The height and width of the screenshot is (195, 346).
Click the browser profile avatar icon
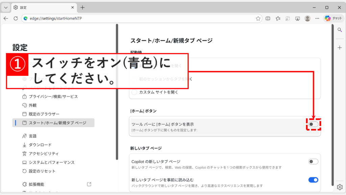307,18
